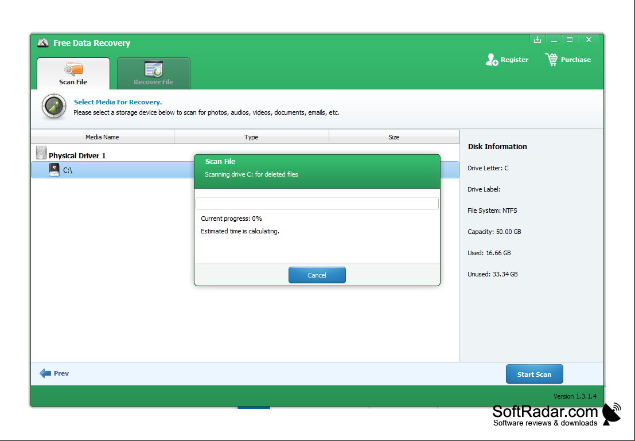Maximize the Free Data Recovery window

[570, 40]
